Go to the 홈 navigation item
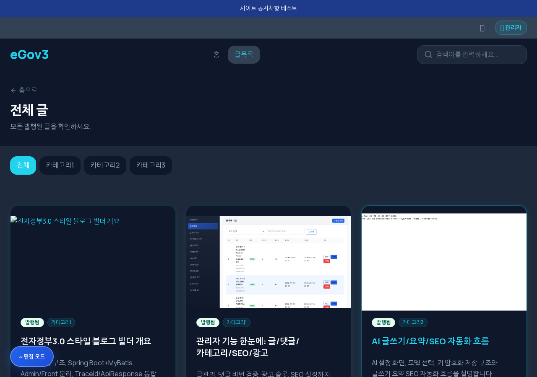537x377 pixels. click(216, 54)
